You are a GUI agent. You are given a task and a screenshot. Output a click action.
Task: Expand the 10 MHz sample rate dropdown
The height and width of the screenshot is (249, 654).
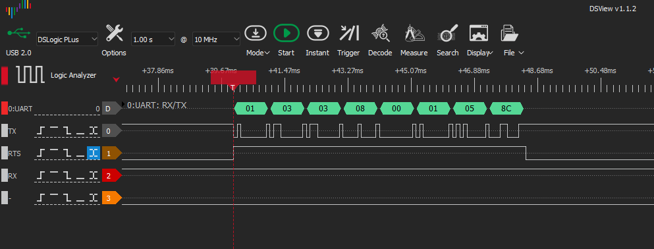coord(216,40)
